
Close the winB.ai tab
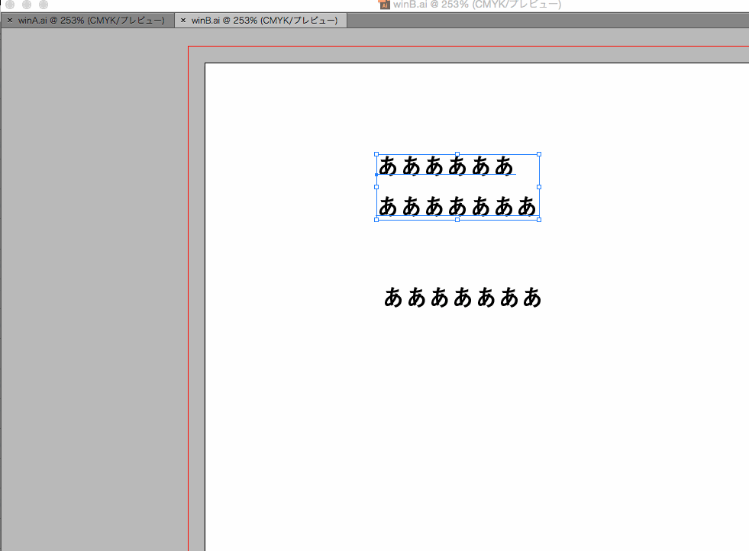pyautogui.click(x=183, y=21)
